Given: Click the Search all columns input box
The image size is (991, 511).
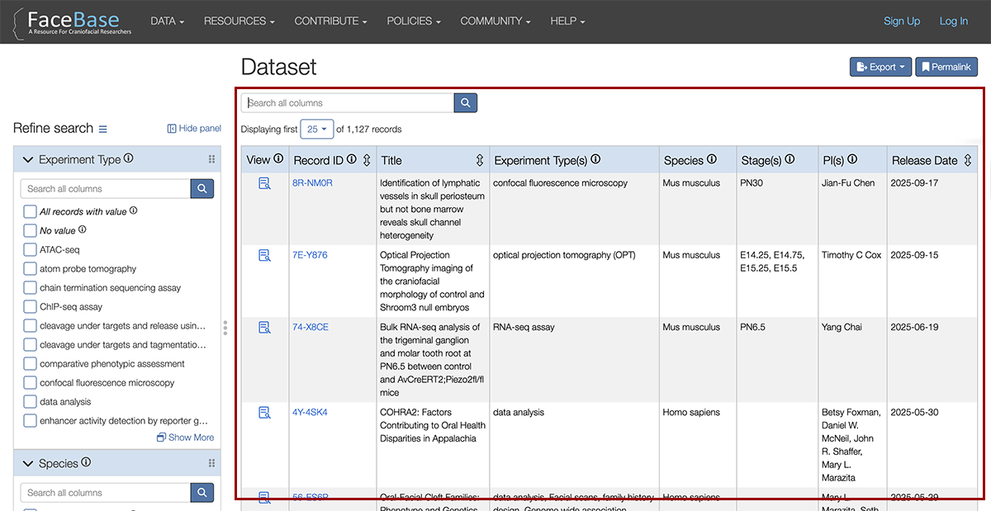Looking at the screenshot, I should [347, 102].
